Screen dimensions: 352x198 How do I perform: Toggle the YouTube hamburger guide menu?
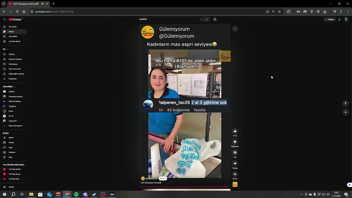point(4,19)
